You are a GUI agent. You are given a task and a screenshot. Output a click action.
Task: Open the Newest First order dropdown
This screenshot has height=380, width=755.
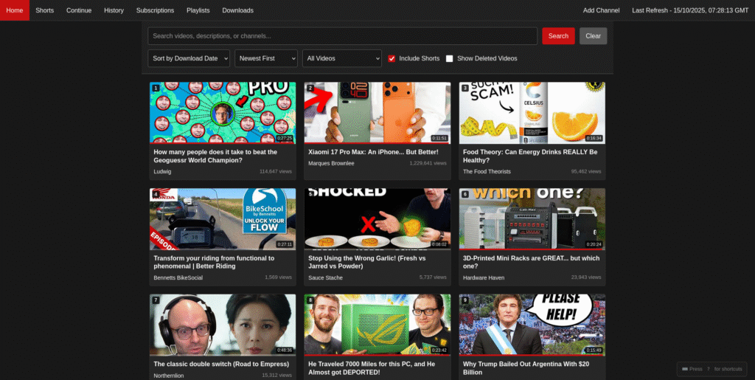click(x=265, y=58)
